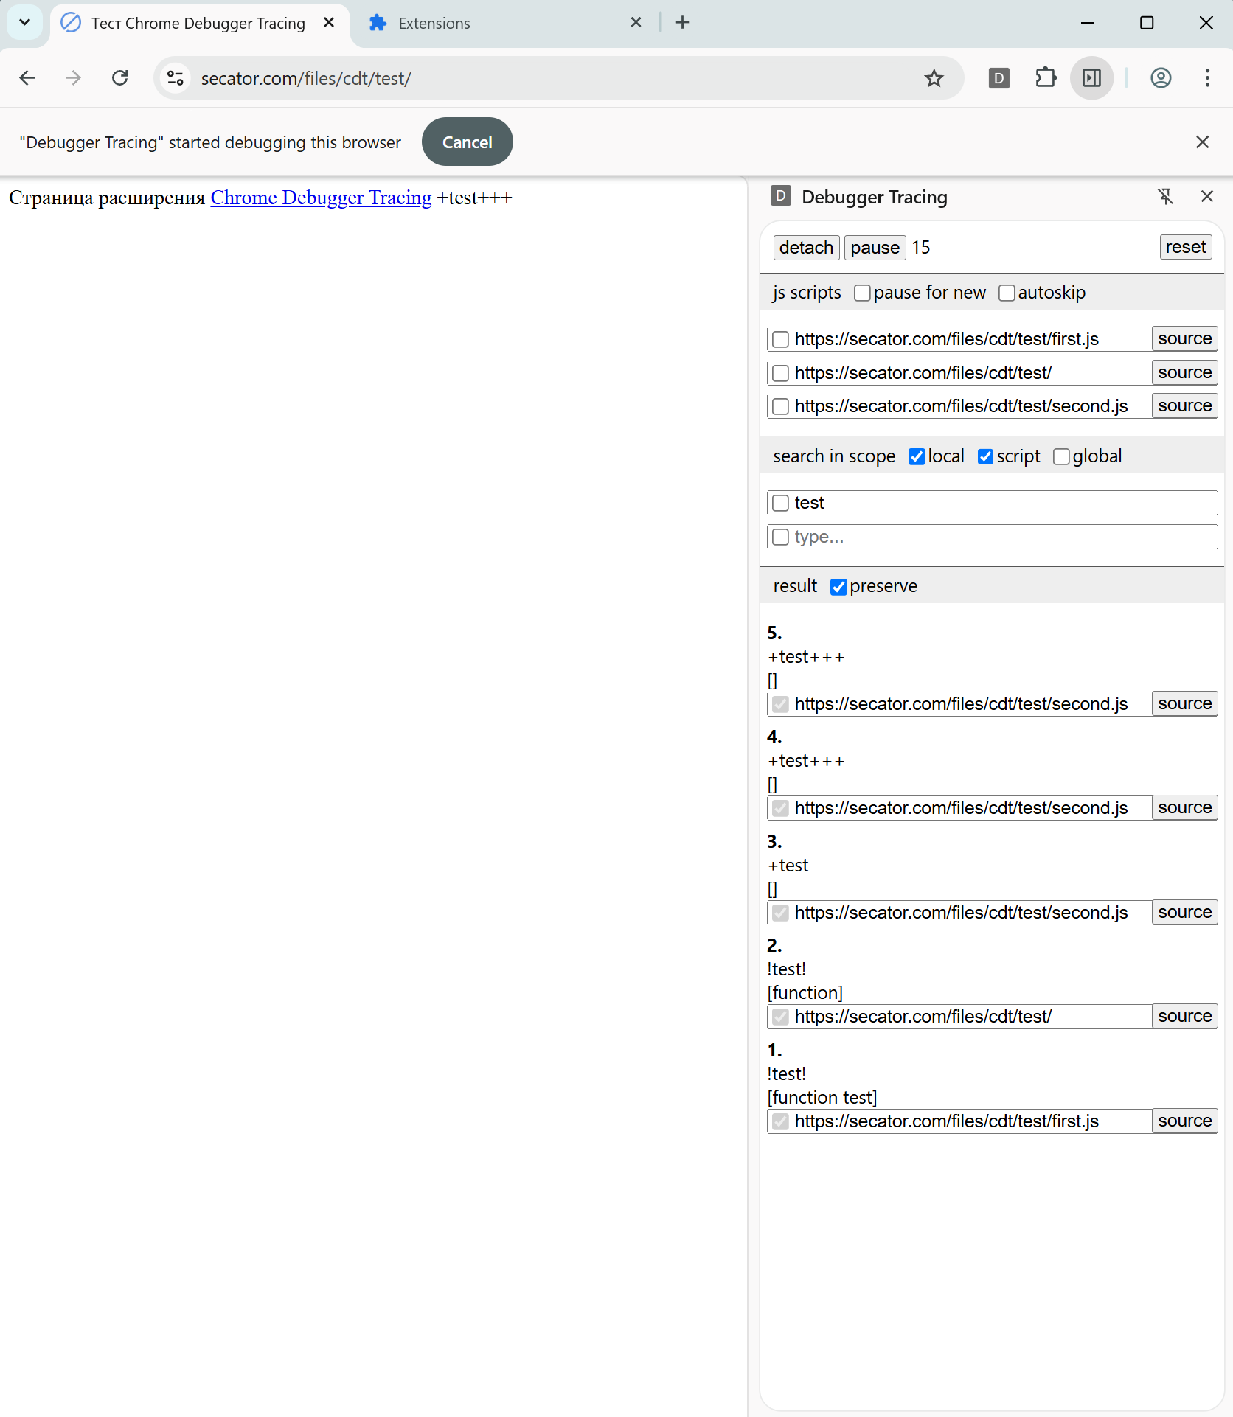Image resolution: width=1233 pixels, height=1417 pixels.
Task: Open the Chrome profile menu
Action: [1161, 78]
